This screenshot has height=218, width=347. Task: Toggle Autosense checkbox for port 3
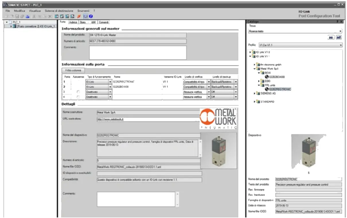pyautogui.click(x=78, y=92)
